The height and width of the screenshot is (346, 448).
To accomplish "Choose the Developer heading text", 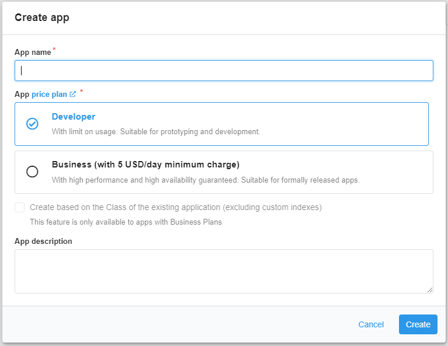I will click(73, 117).
